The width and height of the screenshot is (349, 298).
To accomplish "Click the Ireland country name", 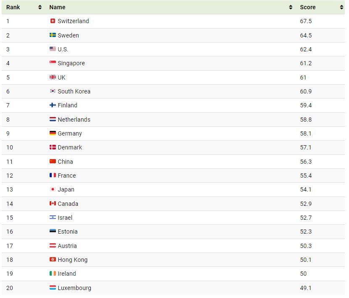I will [x=67, y=274].
